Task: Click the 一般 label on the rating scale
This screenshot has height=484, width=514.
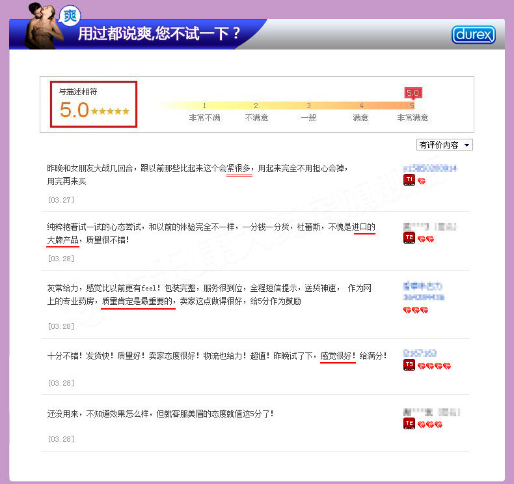Action: click(308, 118)
